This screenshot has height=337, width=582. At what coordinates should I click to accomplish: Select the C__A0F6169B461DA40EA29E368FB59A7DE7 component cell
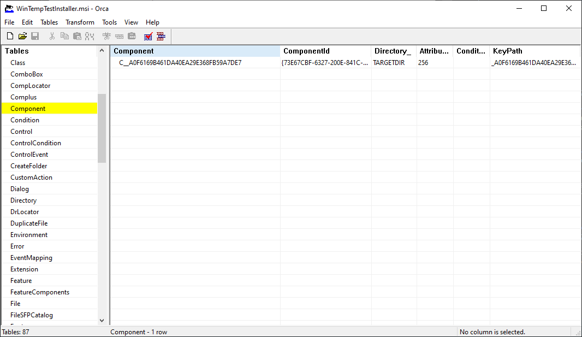coord(195,63)
